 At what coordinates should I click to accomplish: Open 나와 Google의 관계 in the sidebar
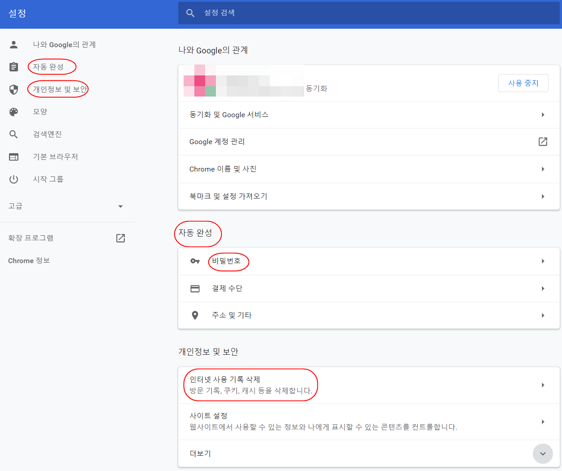pyautogui.click(x=64, y=44)
